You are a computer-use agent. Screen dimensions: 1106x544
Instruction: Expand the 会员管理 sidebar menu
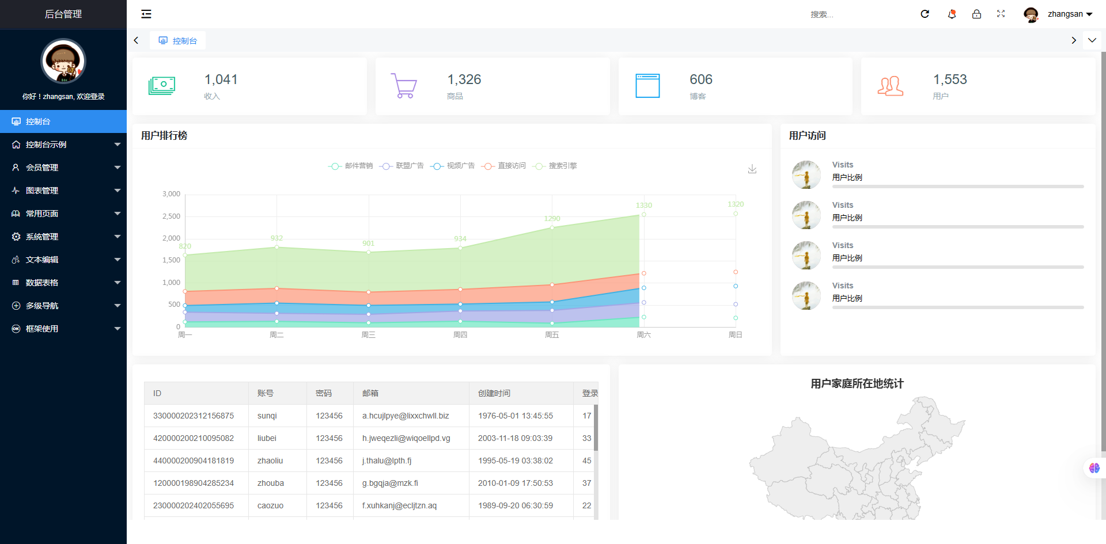(x=63, y=168)
